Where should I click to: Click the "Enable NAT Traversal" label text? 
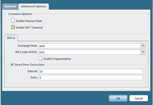pyautogui.click(x=29, y=28)
